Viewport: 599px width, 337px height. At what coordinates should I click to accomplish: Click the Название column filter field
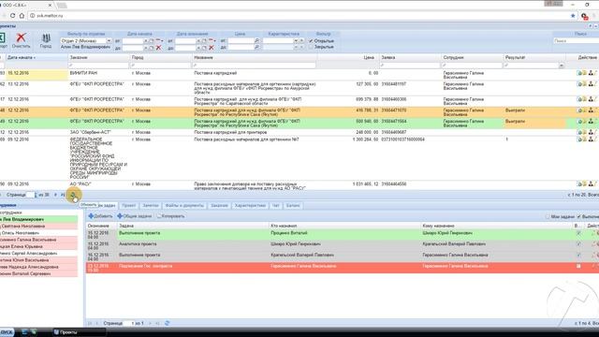[255, 66]
